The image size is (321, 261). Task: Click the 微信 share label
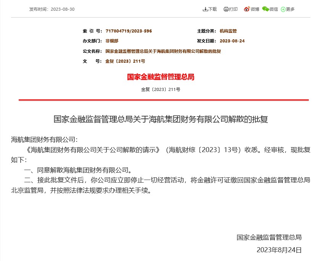tap(274, 9)
